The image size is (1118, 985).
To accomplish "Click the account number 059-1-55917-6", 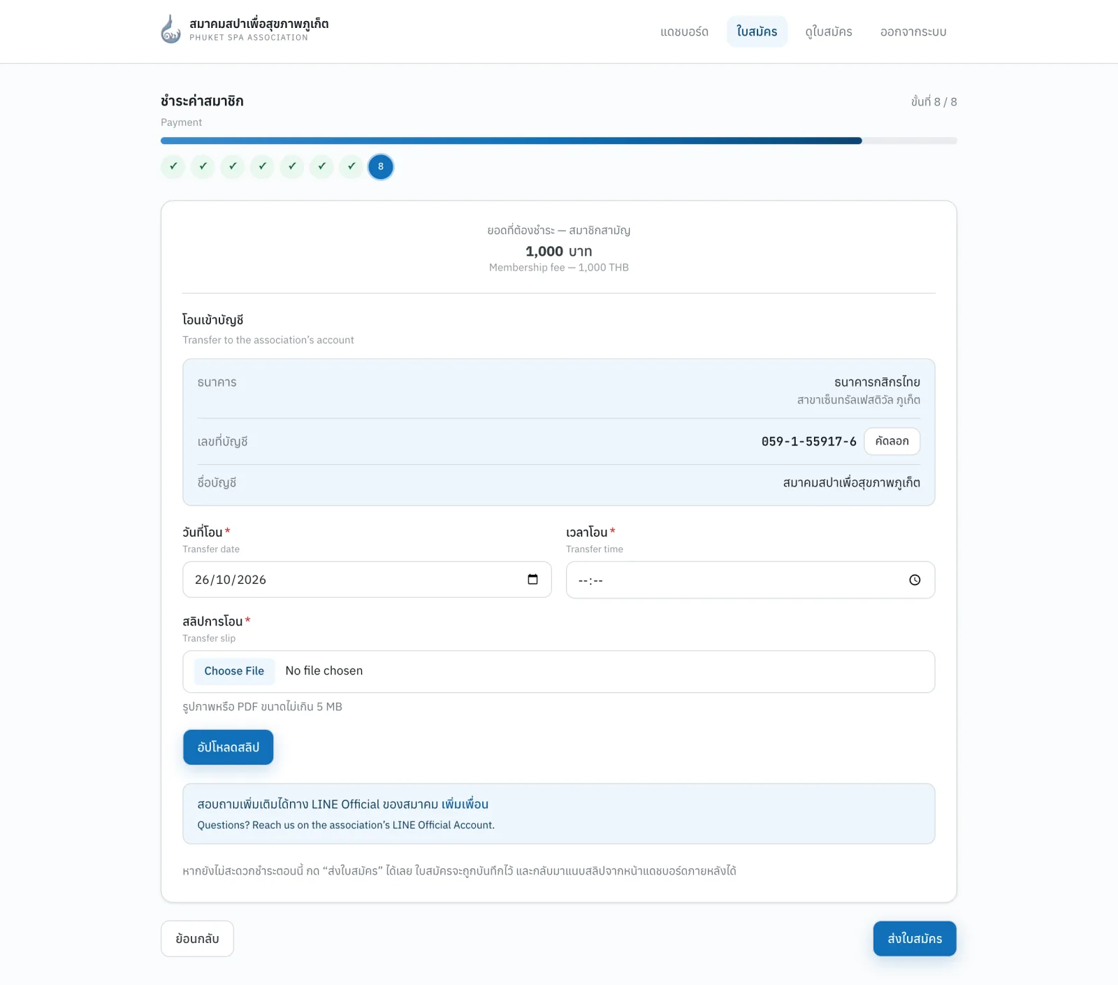I will coord(808,442).
